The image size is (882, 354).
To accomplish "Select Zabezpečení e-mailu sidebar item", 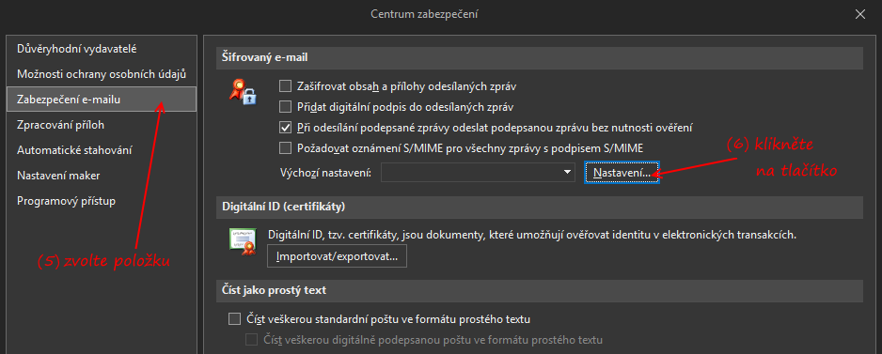I will coord(102,100).
